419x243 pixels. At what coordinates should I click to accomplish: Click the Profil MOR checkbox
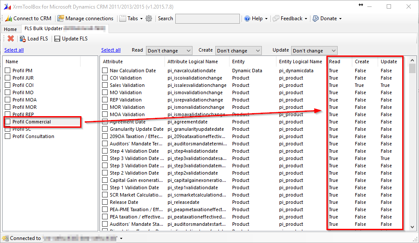7,107
